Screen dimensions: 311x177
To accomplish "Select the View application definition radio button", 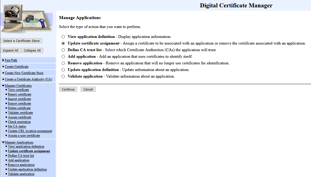I will click(63, 37).
